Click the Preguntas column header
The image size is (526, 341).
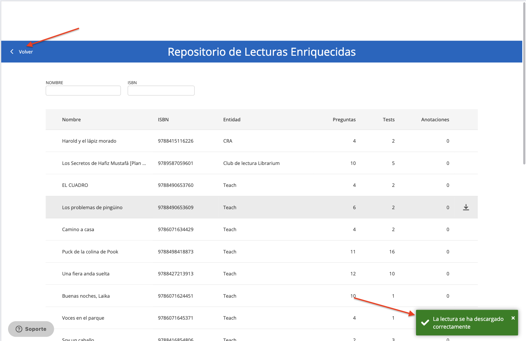pos(344,120)
